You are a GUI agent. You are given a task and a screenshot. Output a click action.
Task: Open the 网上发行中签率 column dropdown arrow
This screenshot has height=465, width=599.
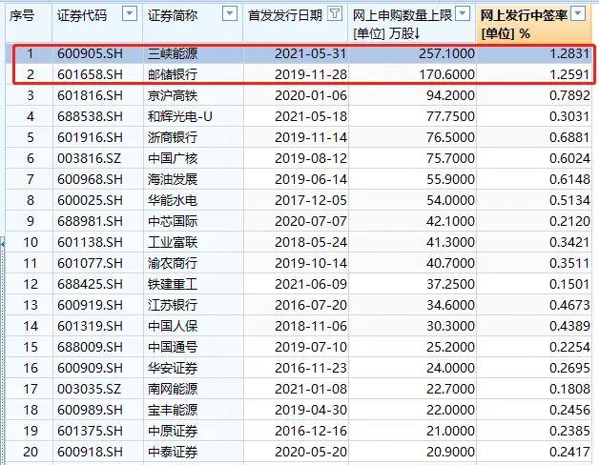pyautogui.click(x=586, y=13)
